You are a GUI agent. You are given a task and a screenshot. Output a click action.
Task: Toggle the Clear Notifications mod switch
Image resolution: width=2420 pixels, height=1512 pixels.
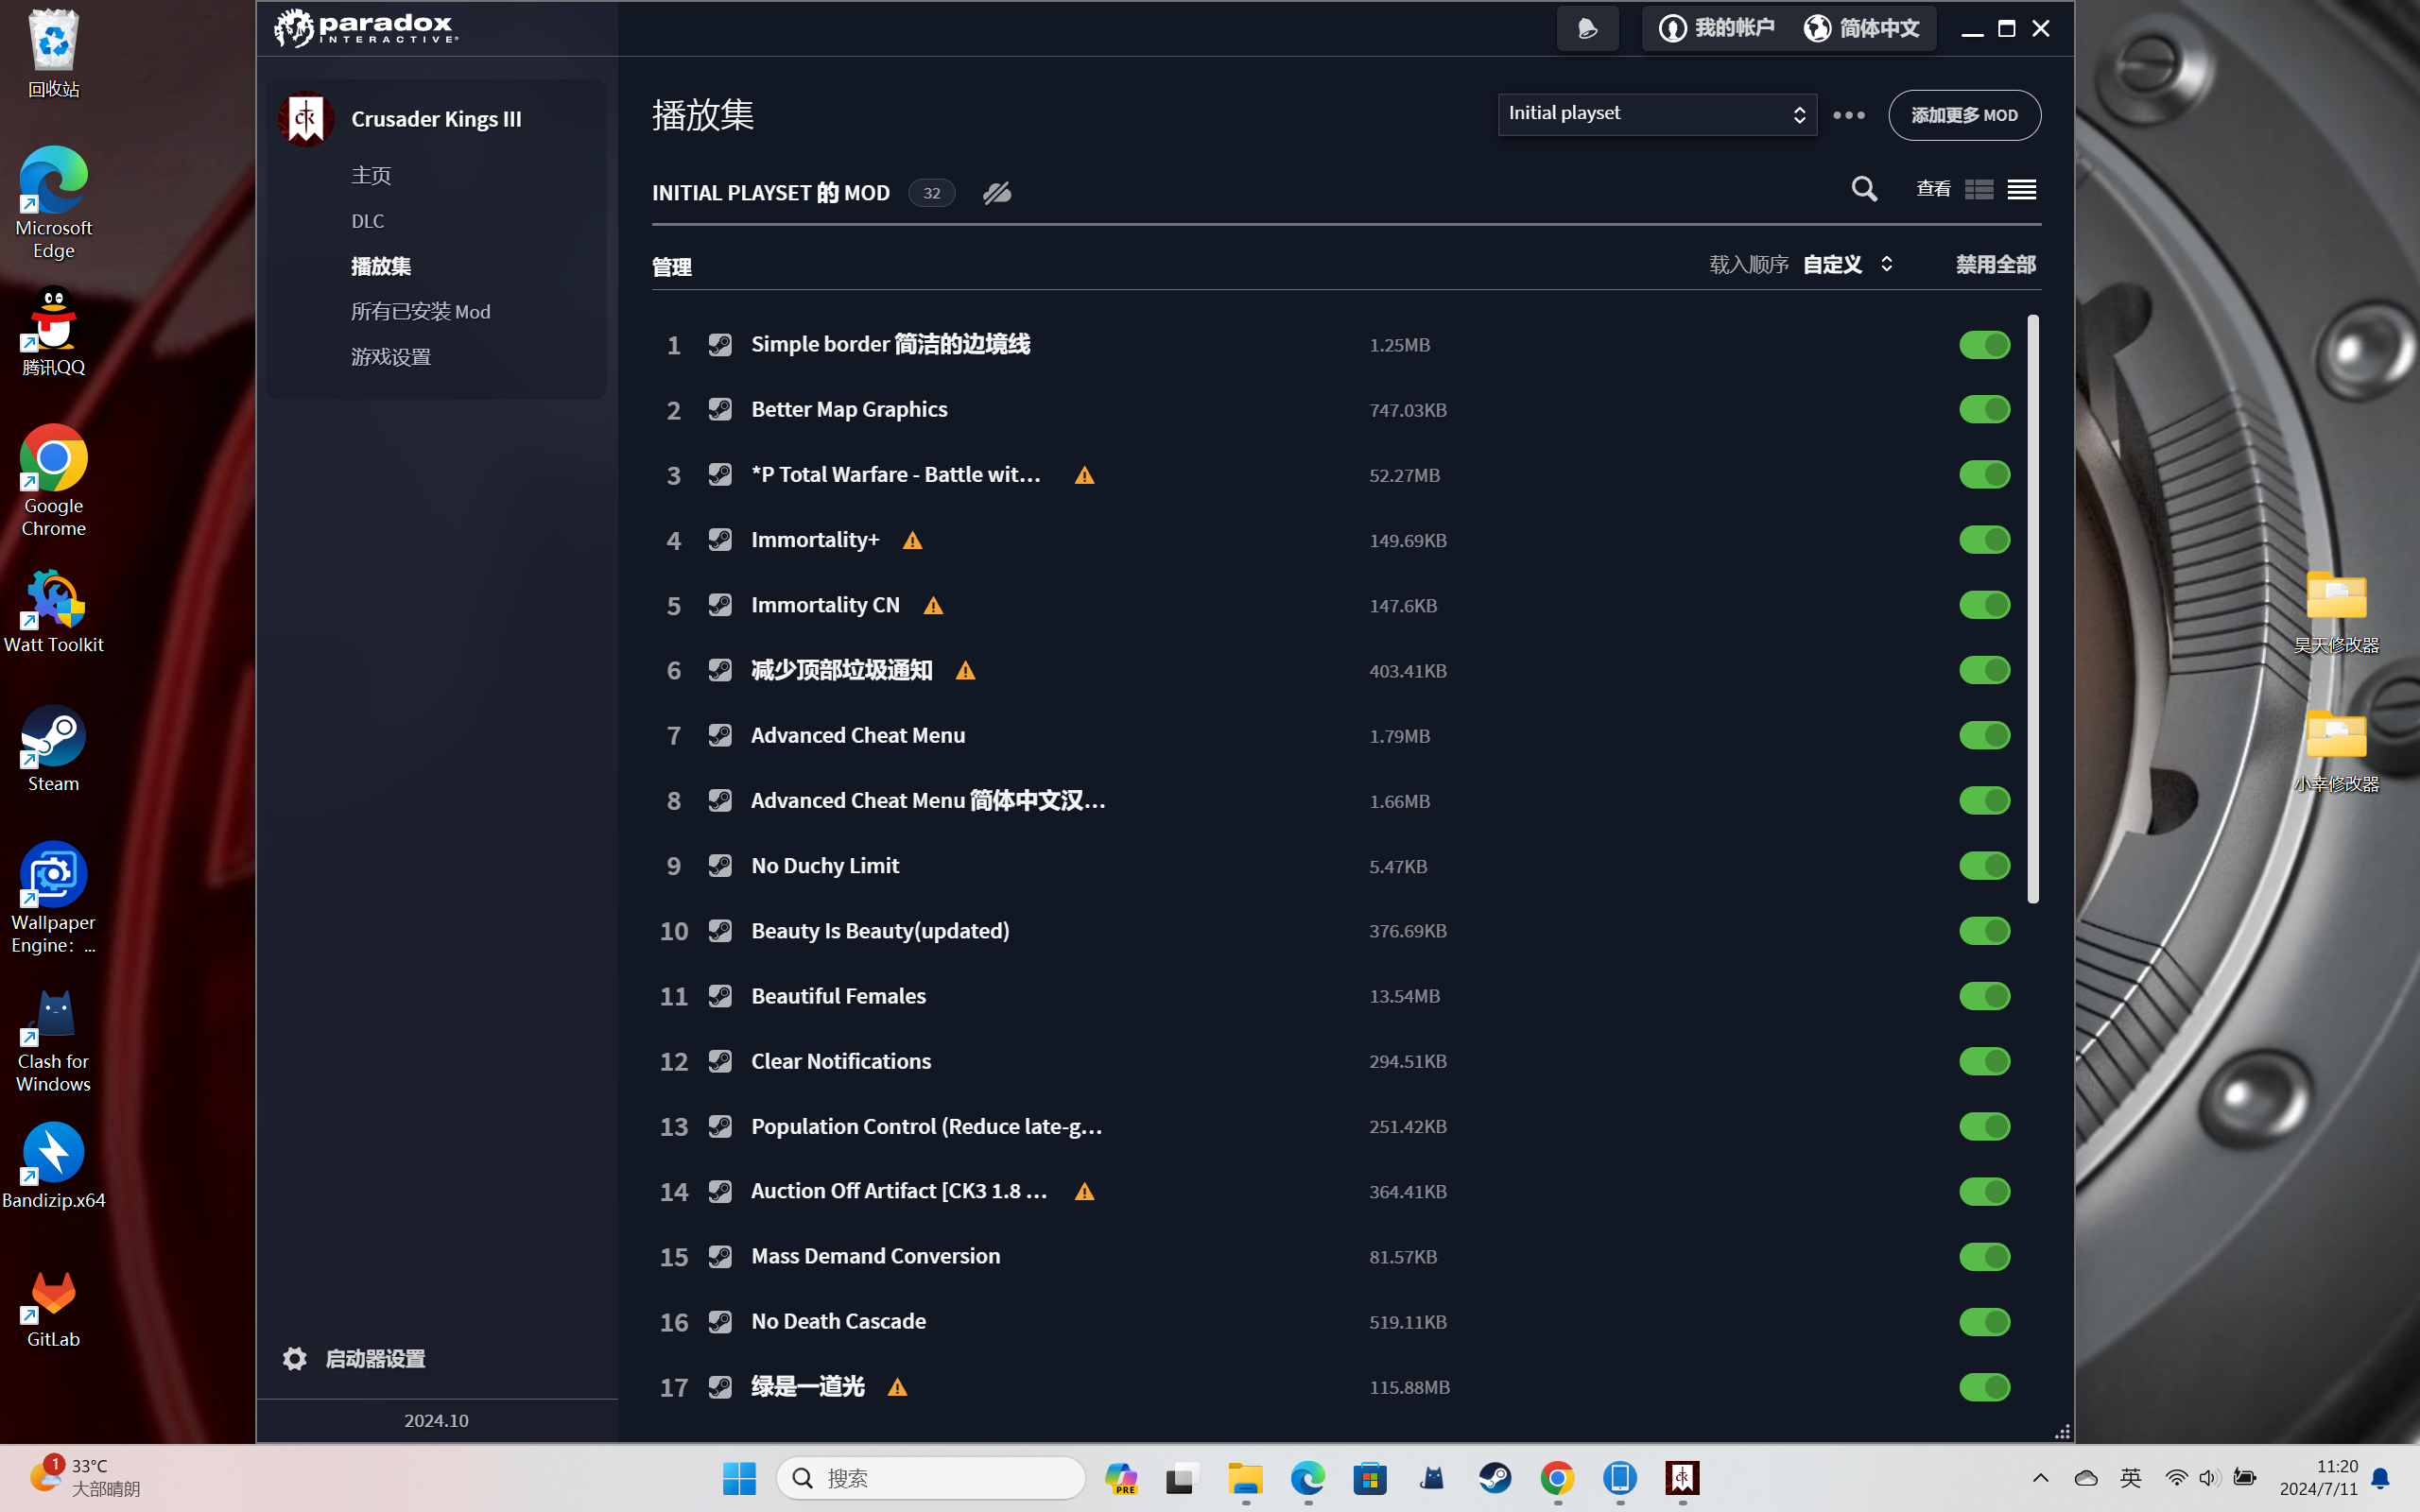tap(1984, 1061)
